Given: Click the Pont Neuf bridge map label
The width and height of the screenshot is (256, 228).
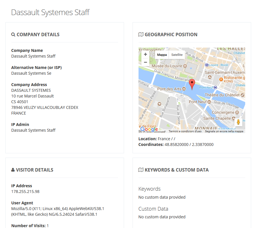Looking at the screenshot, I should [x=198, y=102].
